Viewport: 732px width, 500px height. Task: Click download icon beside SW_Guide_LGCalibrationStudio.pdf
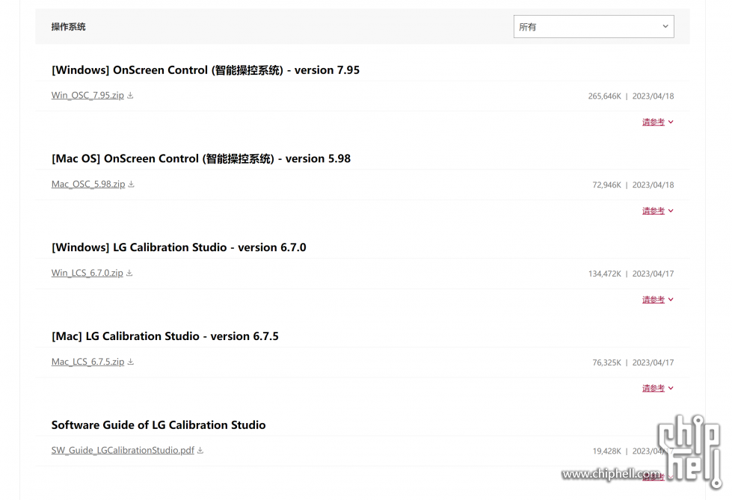click(200, 451)
